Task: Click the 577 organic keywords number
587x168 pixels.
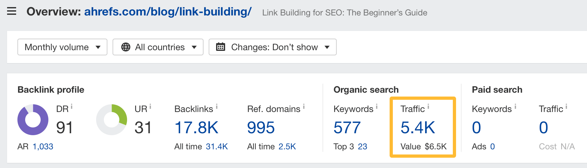Action: pyautogui.click(x=347, y=127)
